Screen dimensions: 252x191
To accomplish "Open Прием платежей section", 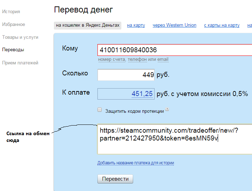I will [20, 63].
